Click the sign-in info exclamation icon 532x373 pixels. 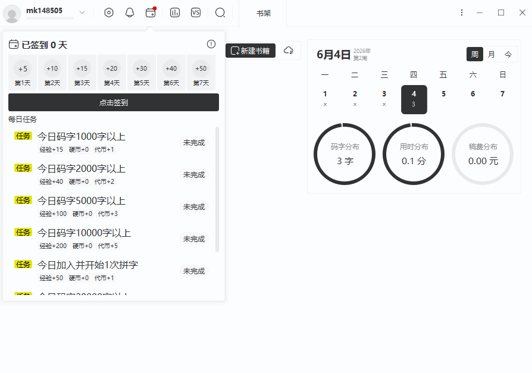click(211, 44)
